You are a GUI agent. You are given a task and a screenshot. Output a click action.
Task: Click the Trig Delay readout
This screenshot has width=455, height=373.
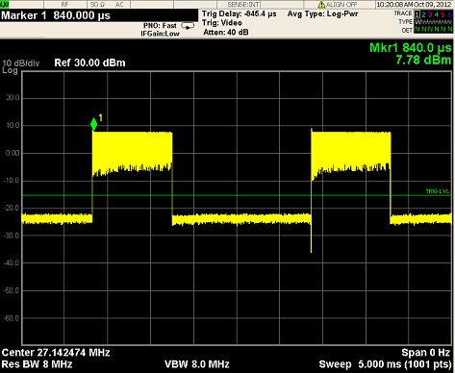click(240, 14)
